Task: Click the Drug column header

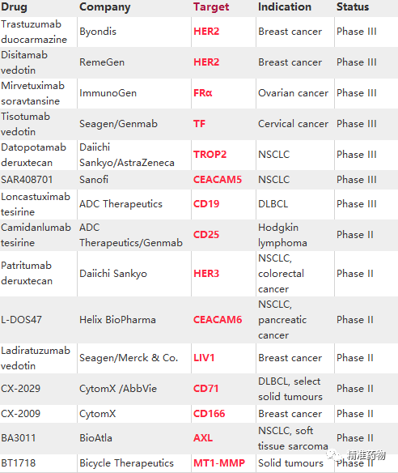Action: (x=14, y=7)
